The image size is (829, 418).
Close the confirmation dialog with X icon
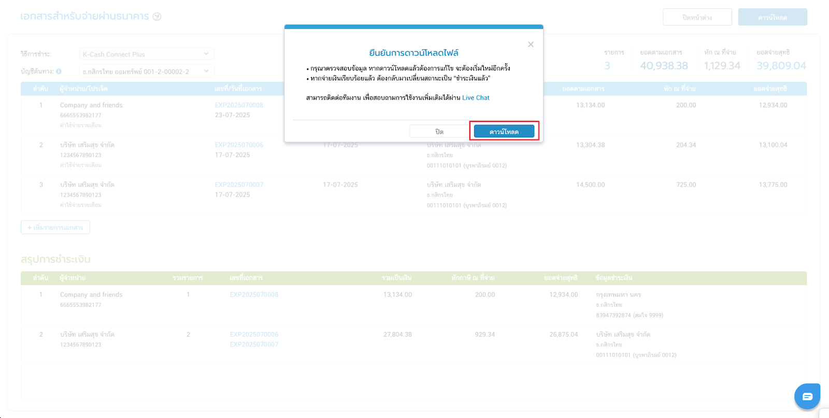tap(531, 45)
